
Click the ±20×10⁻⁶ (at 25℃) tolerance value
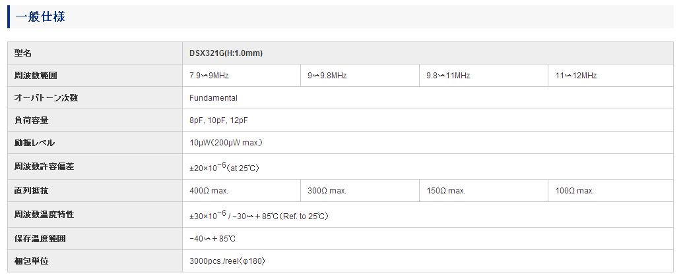[224, 166]
